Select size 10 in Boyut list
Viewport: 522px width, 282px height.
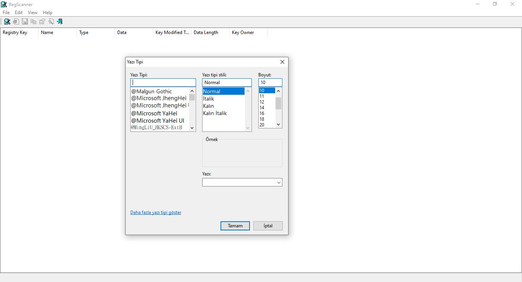267,91
